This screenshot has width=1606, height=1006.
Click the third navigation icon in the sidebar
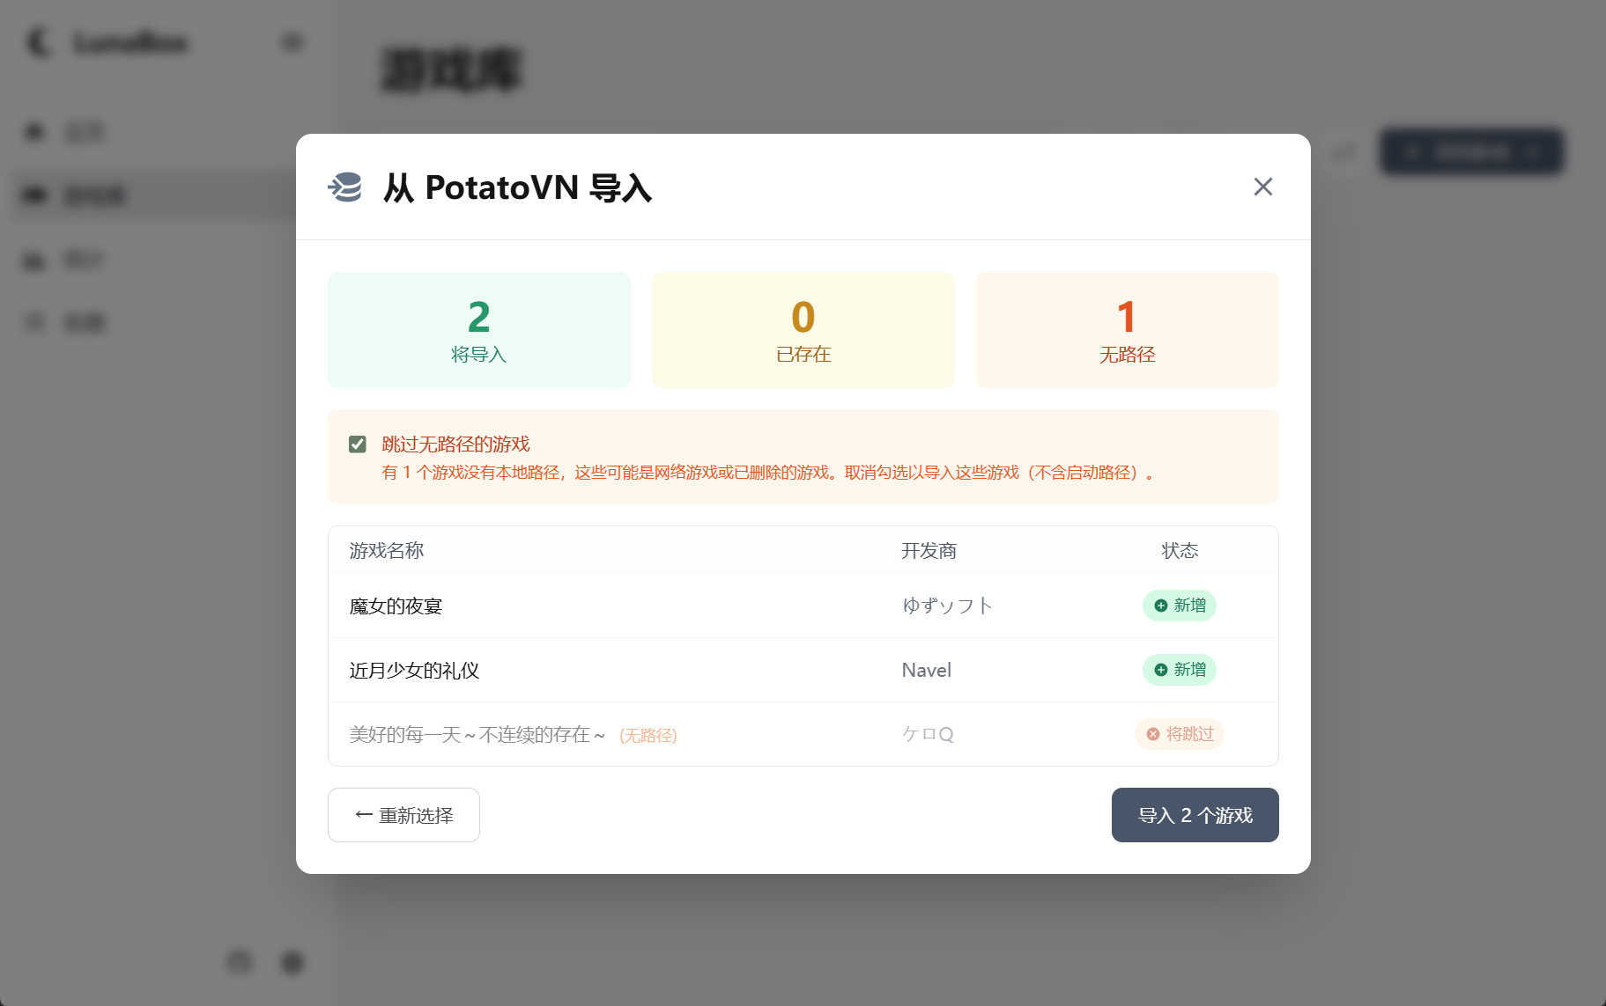click(33, 259)
